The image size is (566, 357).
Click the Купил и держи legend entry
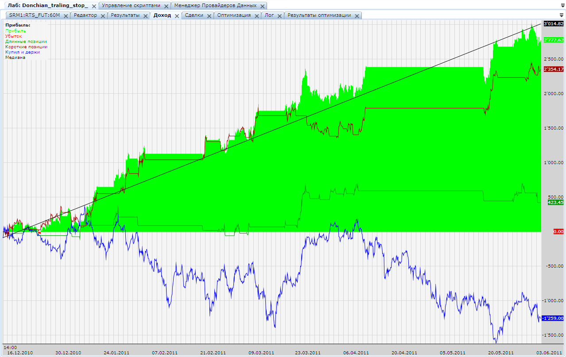[23, 52]
